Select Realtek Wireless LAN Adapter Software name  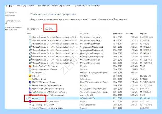tap(49, 92)
